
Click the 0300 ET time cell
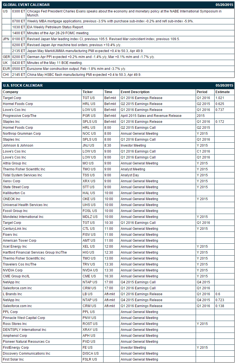(x=19, y=13)
